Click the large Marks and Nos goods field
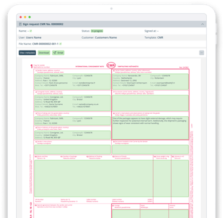224x218 pixels. click(94, 178)
